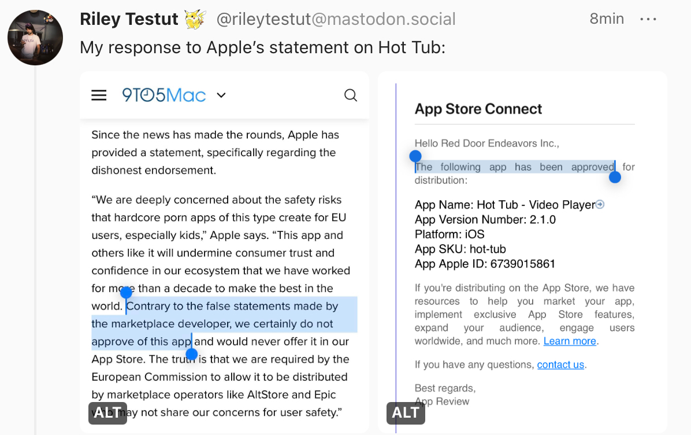This screenshot has height=435, width=691.
Task: Open the 9to5Mac search icon
Action: point(350,95)
